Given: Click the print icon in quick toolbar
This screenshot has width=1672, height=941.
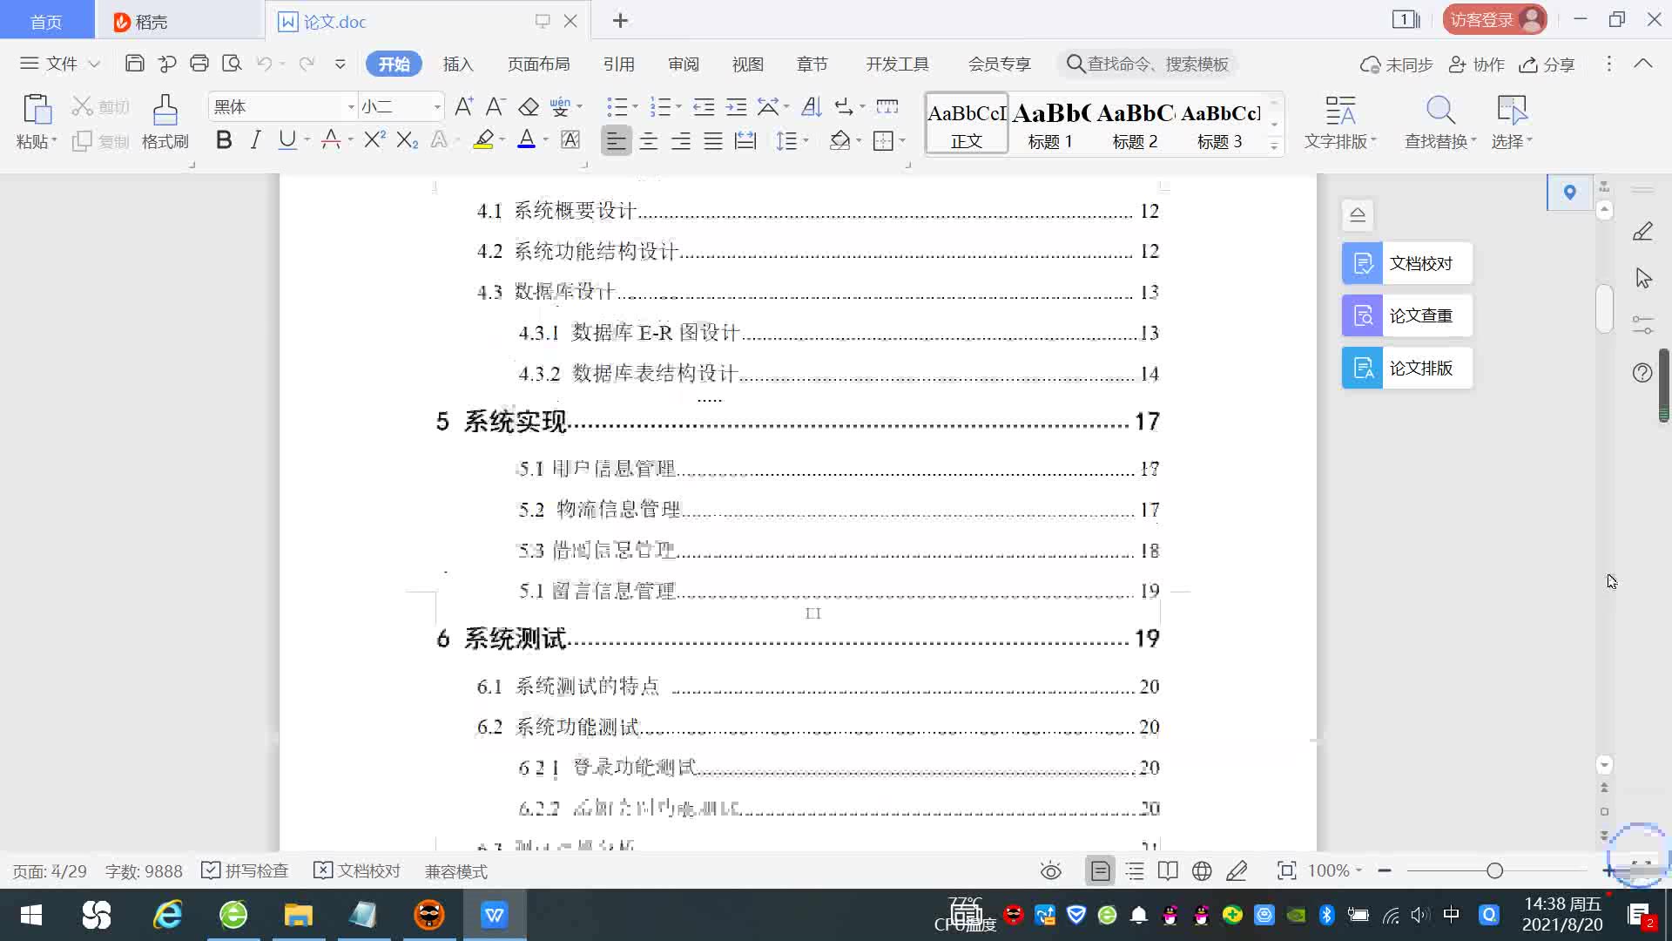Looking at the screenshot, I should [199, 64].
